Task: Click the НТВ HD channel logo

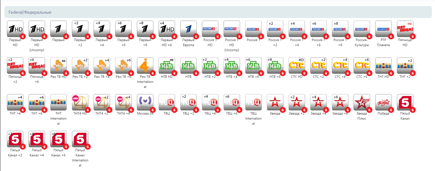Action: coord(167,66)
